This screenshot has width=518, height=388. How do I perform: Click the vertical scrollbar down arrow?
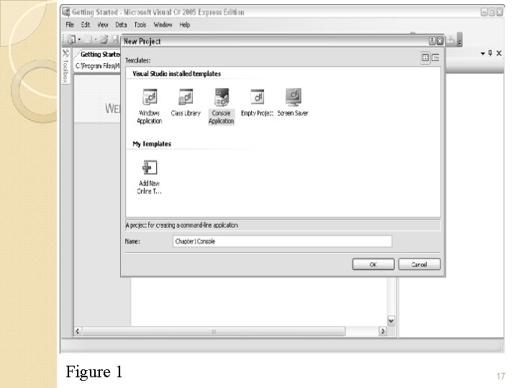[x=391, y=320]
